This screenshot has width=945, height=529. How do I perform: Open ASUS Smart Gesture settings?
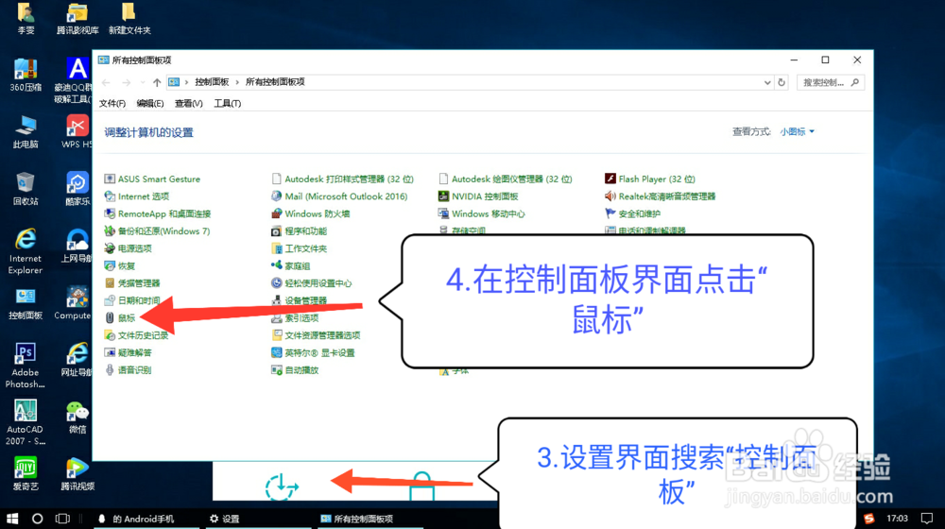click(152, 179)
